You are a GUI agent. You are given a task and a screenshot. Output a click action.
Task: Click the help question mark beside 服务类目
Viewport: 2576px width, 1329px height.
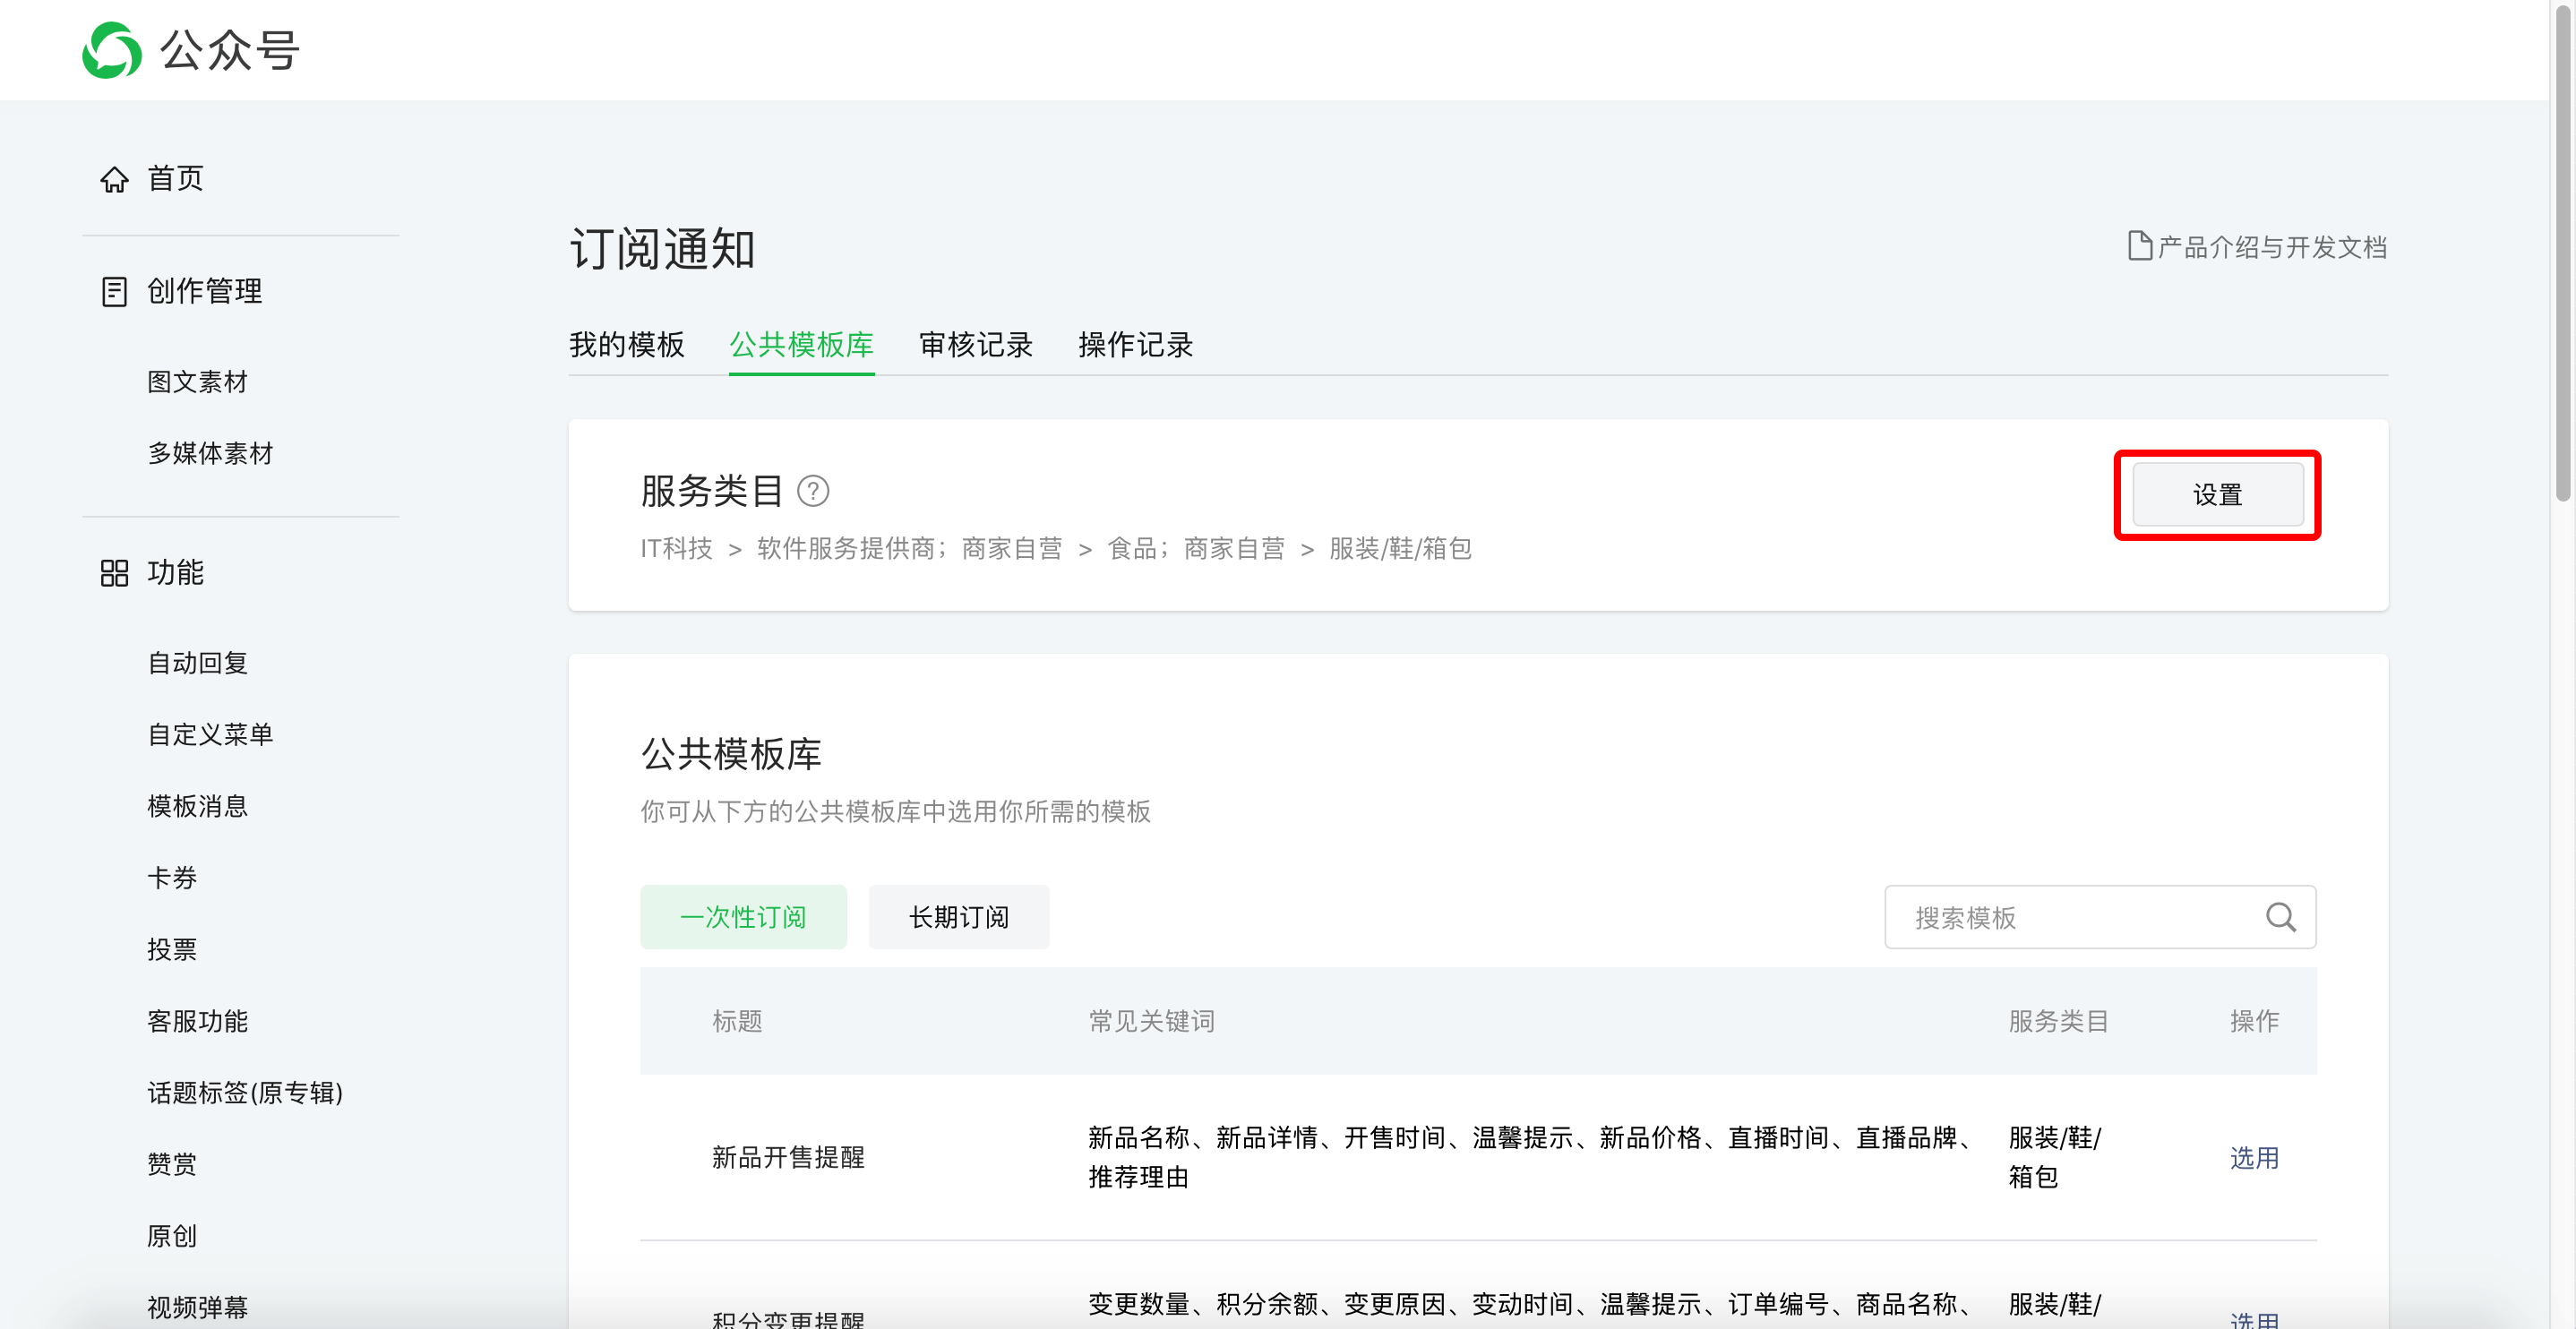pos(812,491)
